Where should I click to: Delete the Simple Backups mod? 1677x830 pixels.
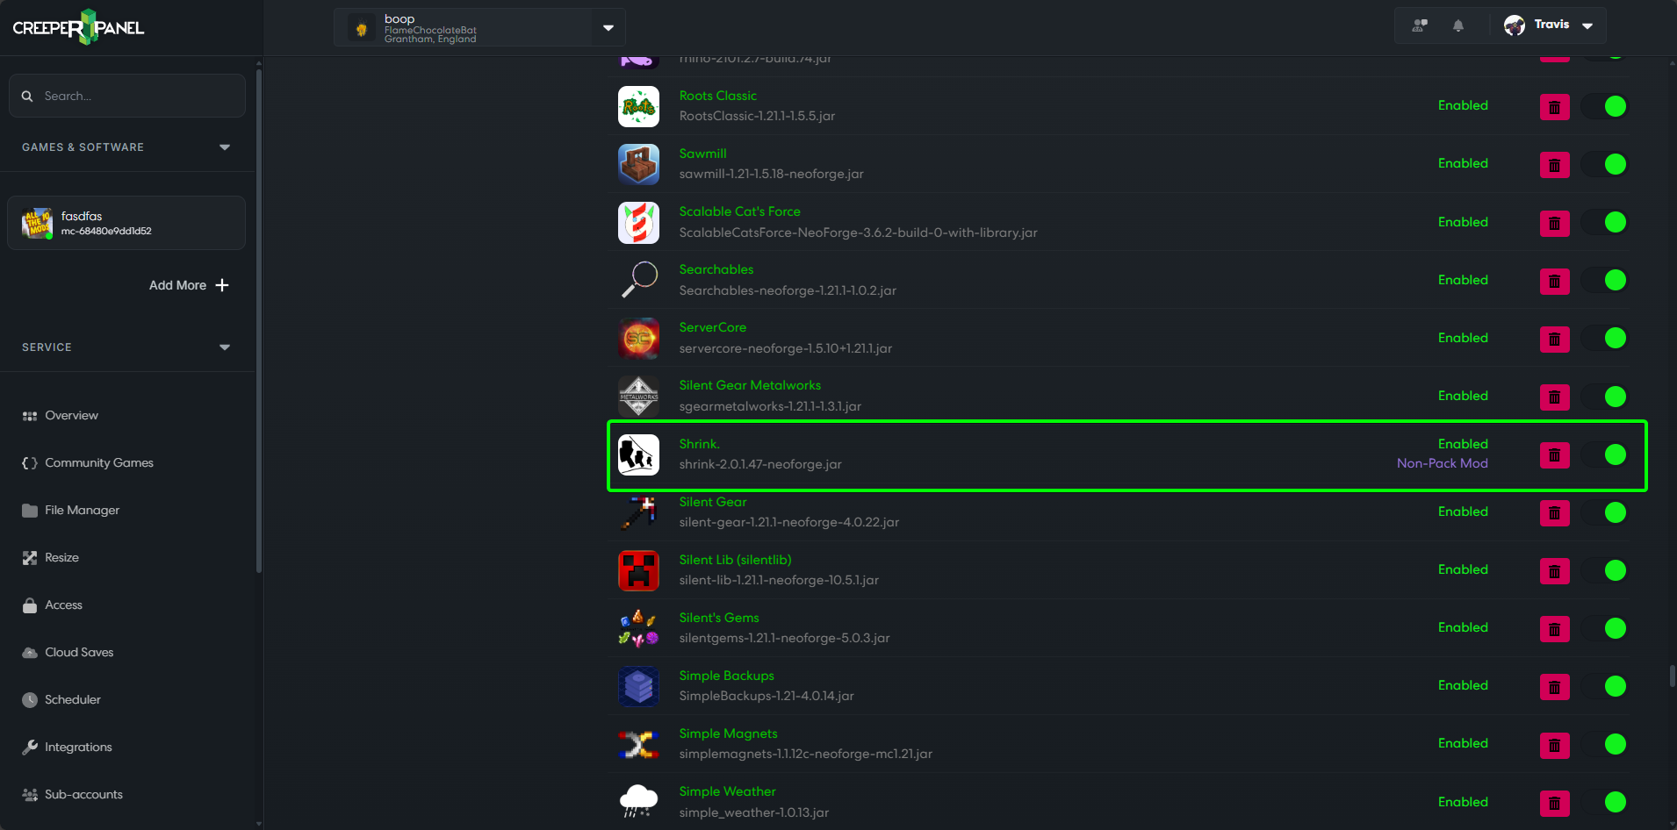pyautogui.click(x=1554, y=686)
